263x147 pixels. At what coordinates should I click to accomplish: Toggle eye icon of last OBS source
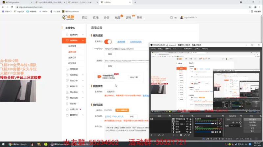[x=187, y=132]
